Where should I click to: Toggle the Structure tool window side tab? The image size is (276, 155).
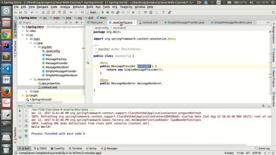click(x=15, y=49)
